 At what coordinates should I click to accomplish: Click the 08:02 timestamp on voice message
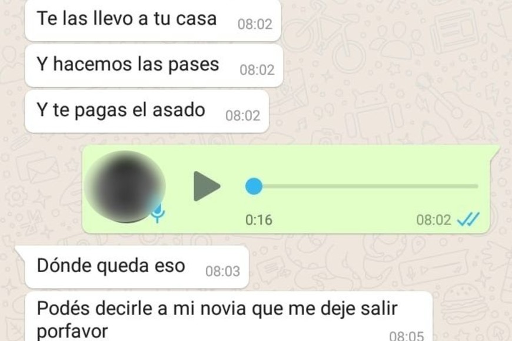point(434,220)
